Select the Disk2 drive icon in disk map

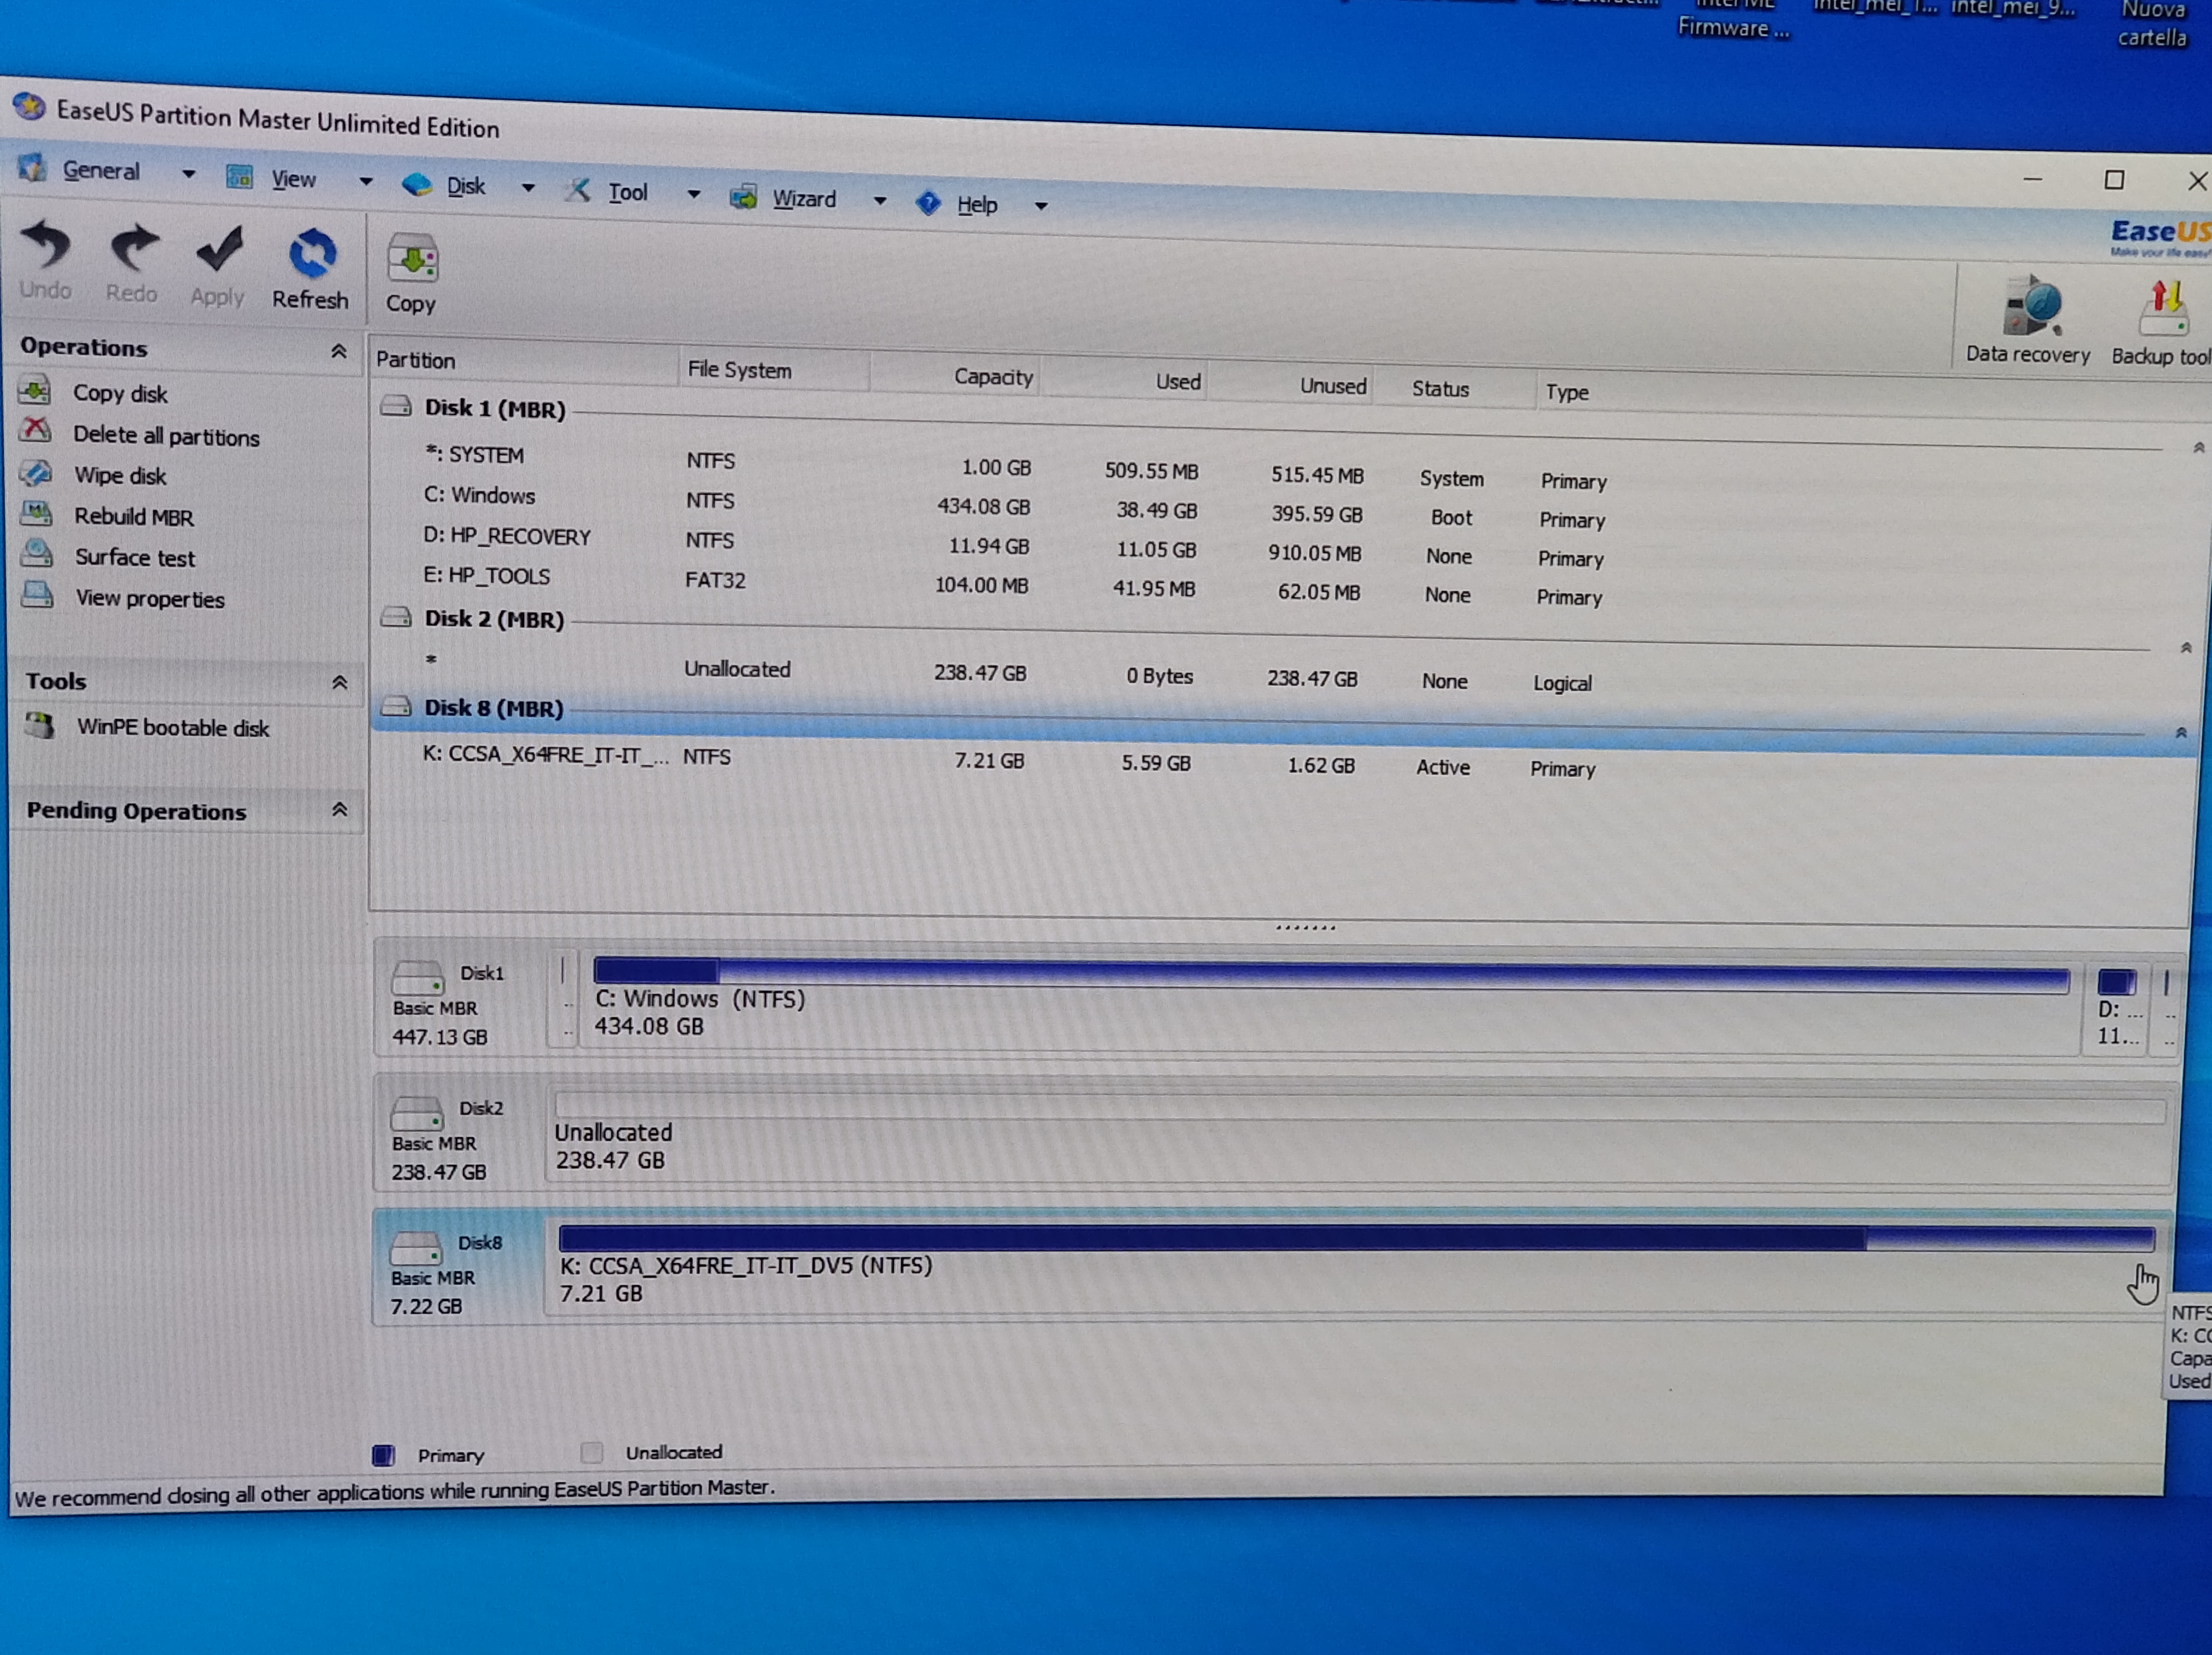click(x=416, y=1112)
